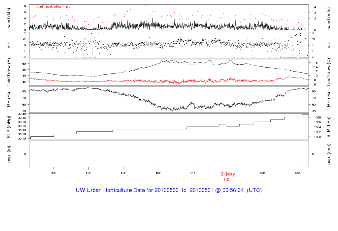The width and height of the screenshot is (338, 231).
Task: Click the '10 min. peak winds in red' legend text
Action: [52, 7]
